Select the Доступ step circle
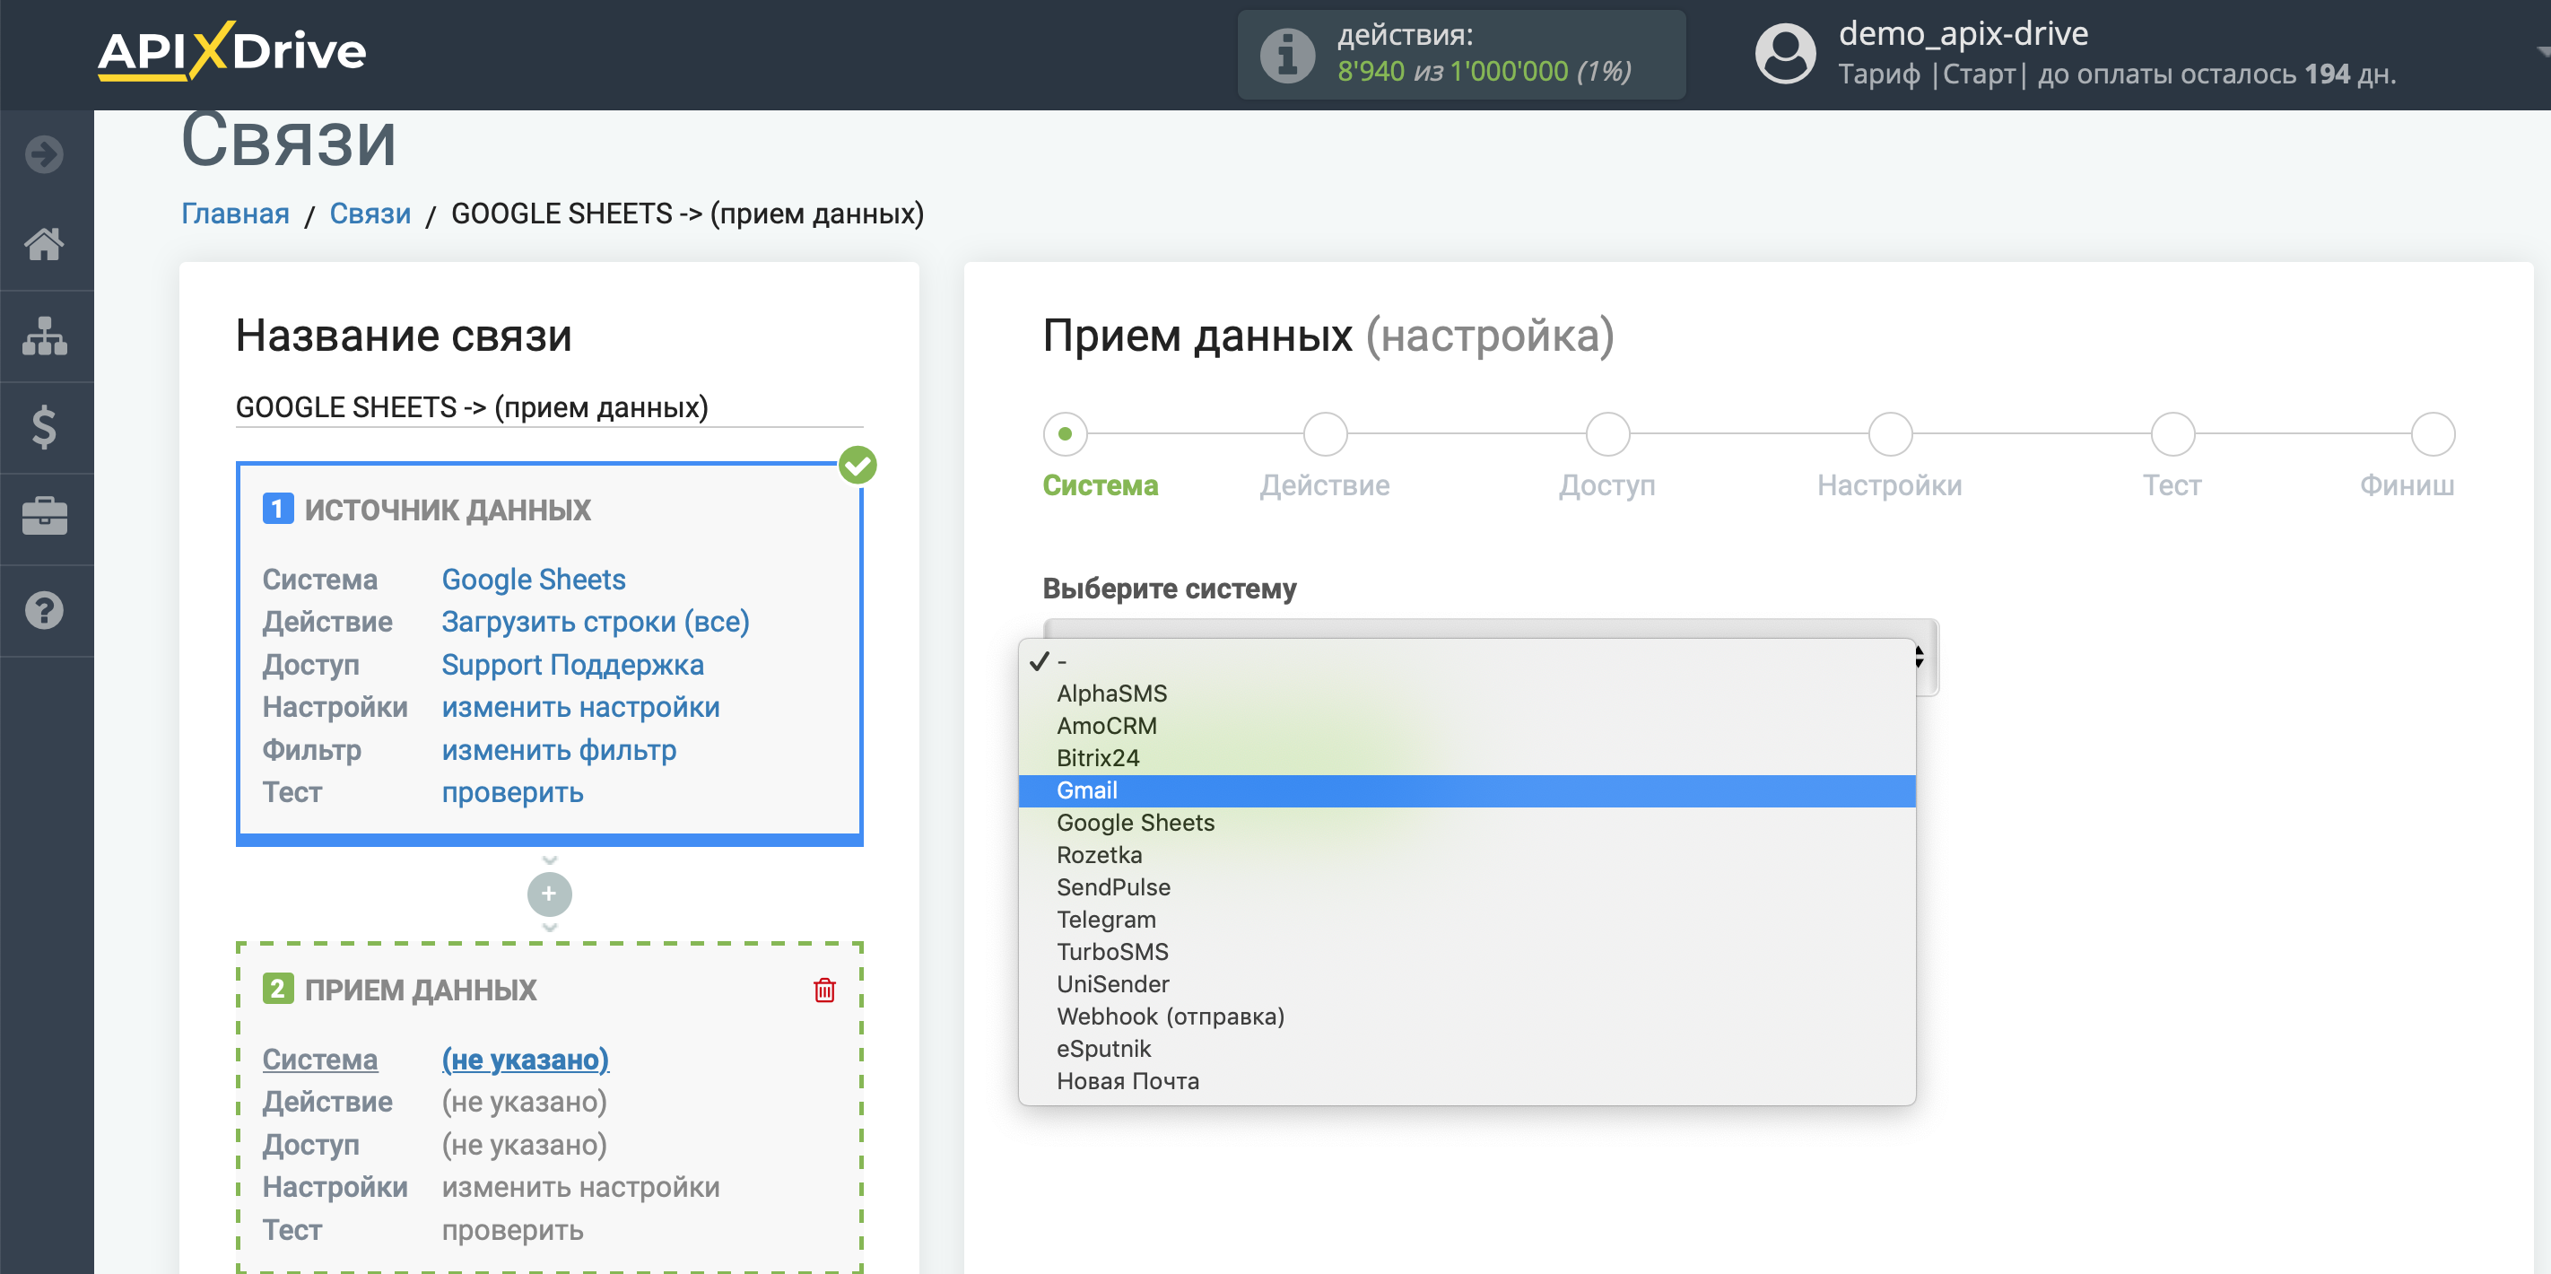Screen dimensions: 2551x1274 (x=1607, y=434)
